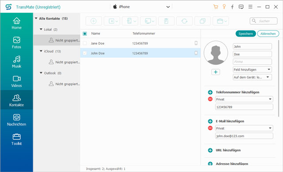Image resolution: width=283 pixels, height=172 pixels.
Task: Open the Toolkit section
Action: click(16, 139)
